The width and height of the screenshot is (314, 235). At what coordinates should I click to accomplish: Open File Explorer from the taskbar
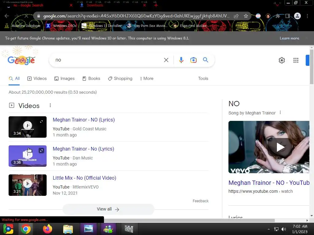[68, 229]
